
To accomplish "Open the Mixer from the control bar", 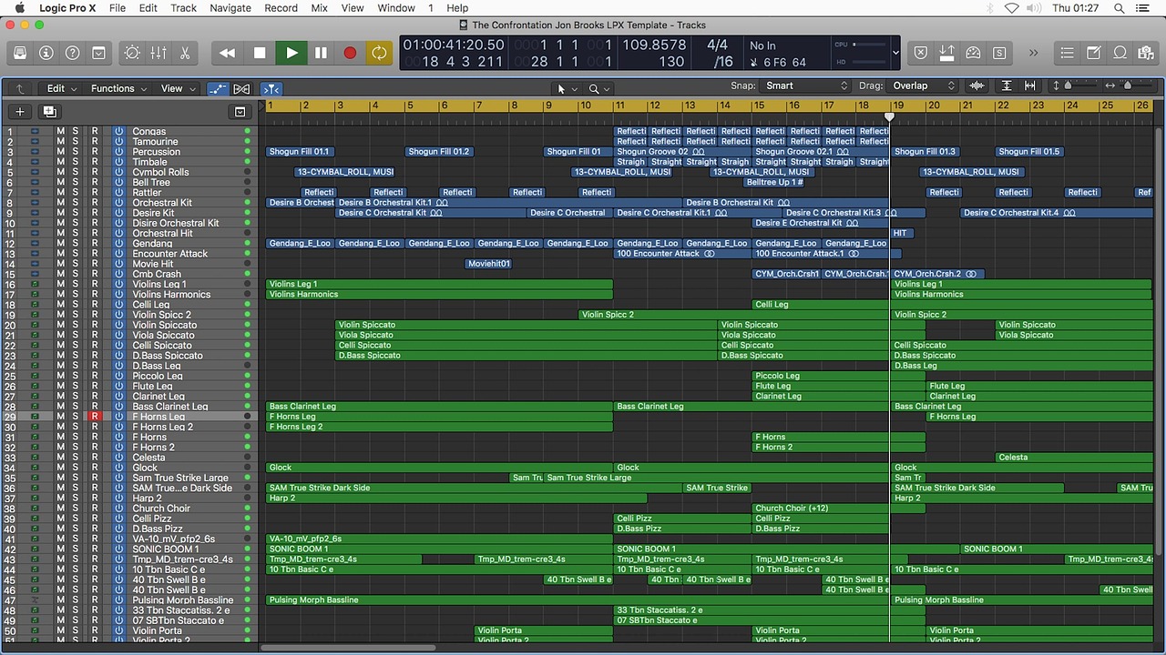I will click(x=159, y=53).
